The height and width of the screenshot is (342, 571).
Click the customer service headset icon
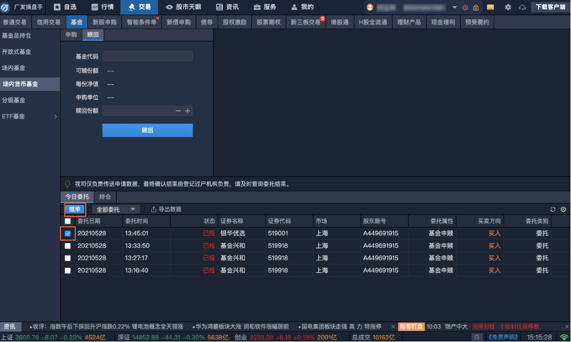(522, 7)
